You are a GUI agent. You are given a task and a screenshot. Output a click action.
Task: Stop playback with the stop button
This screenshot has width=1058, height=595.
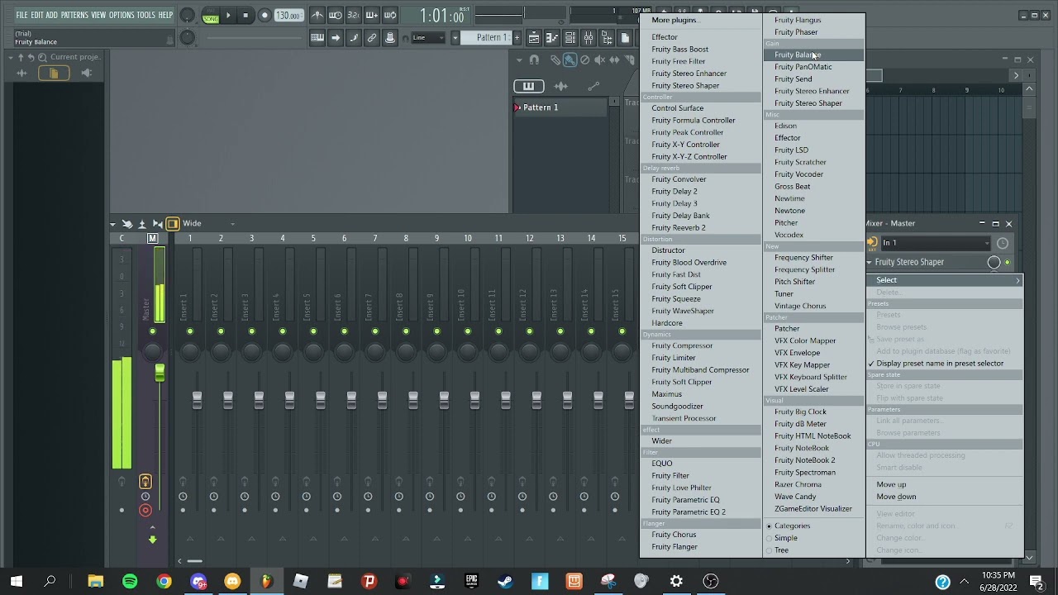pos(245,15)
